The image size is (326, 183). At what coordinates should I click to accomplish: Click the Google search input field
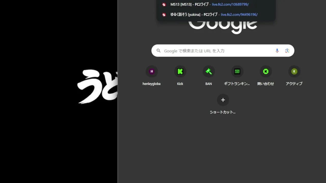[223, 51]
